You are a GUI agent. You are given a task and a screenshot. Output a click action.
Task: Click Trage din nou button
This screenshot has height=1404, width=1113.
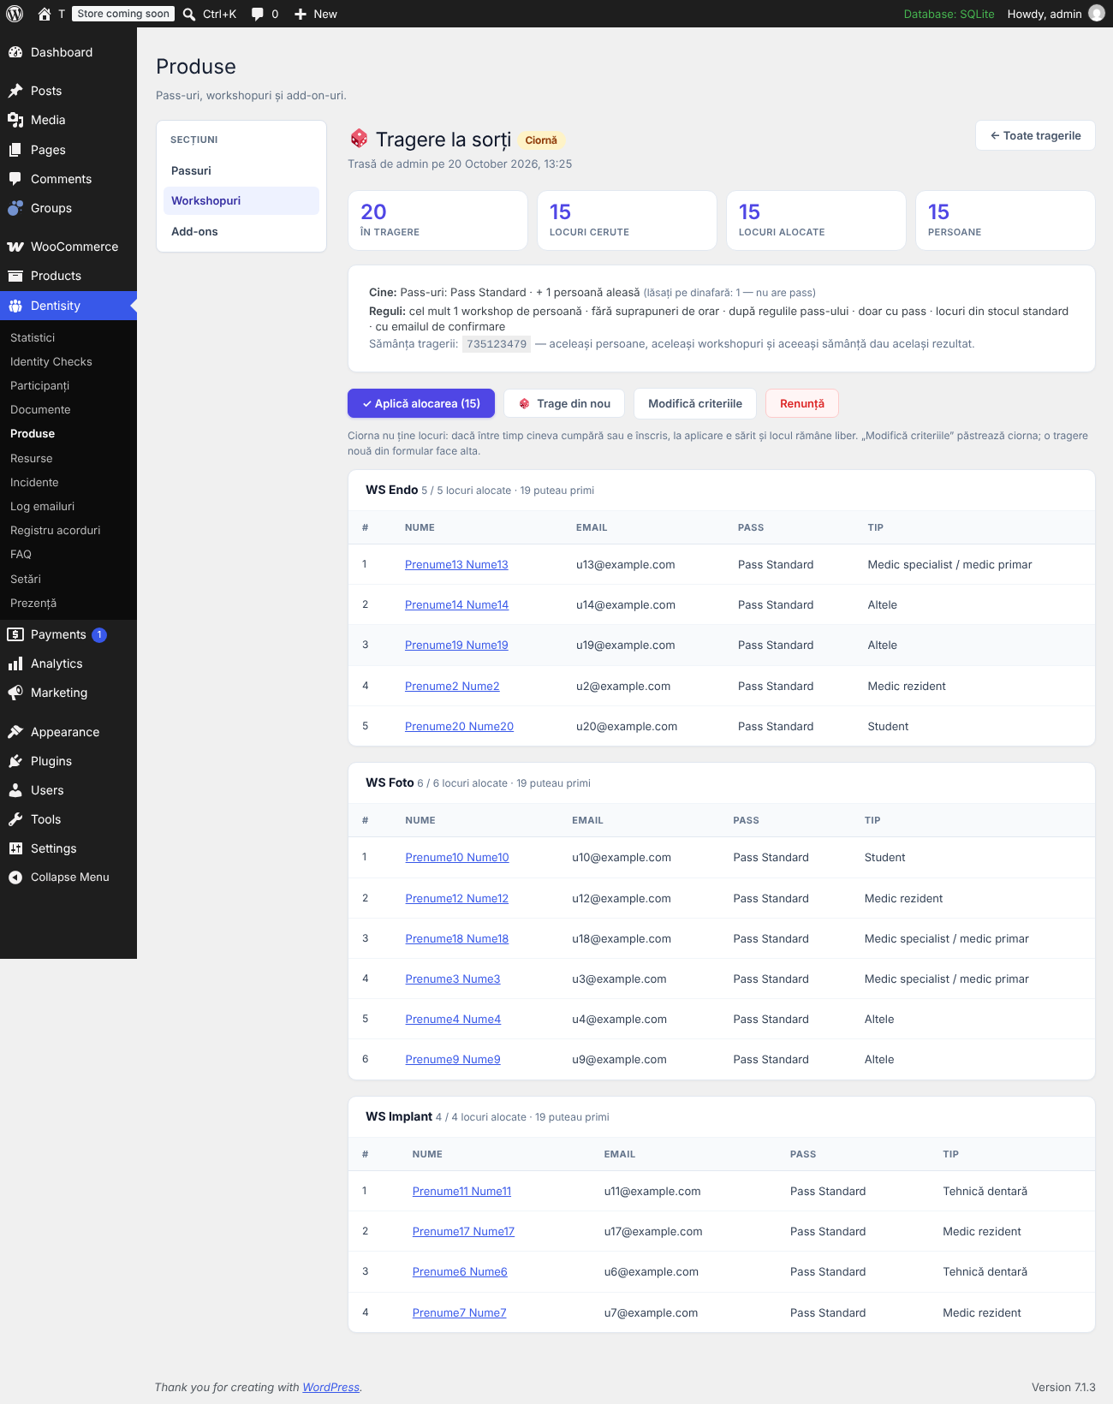[564, 403]
